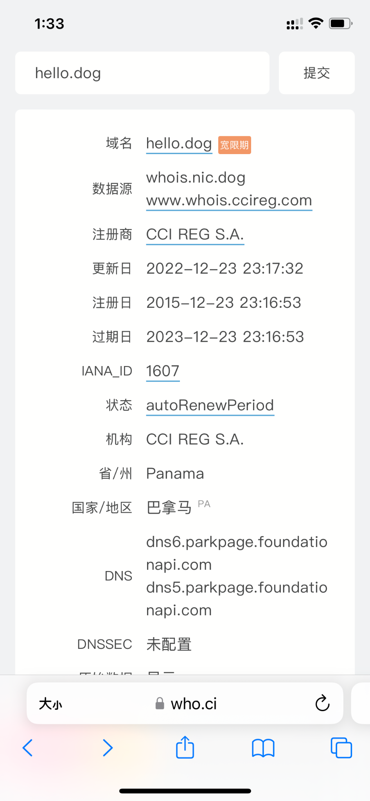This screenshot has height=801, width=370.
Task: Open the autoRenewPeriod status link
Action: pyautogui.click(x=210, y=405)
